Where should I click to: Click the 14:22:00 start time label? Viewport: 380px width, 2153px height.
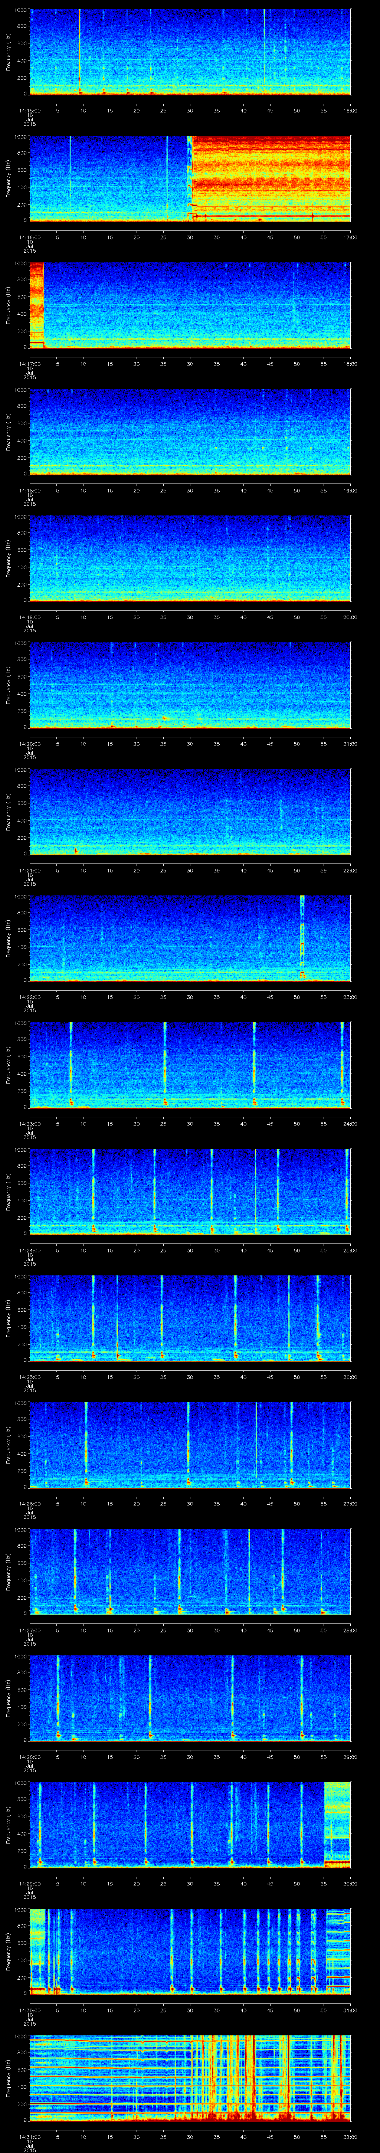tap(29, 997)
